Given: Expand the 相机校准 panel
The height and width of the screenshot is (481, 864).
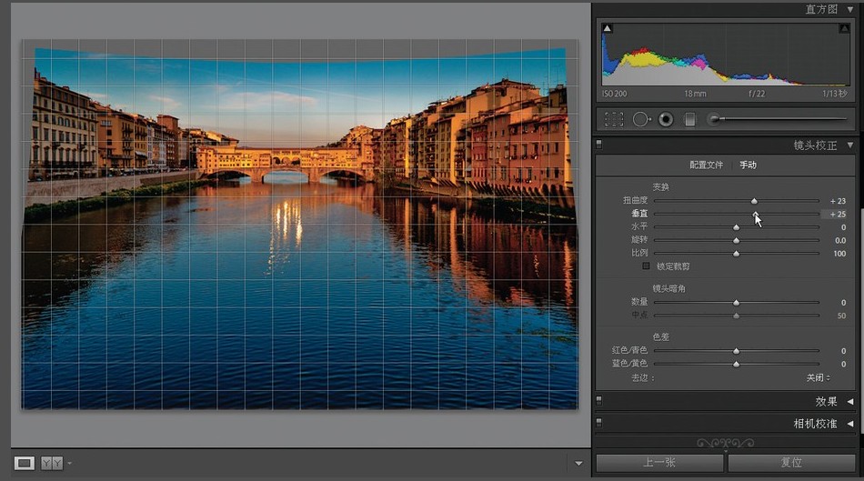Looking at the screenshot, I should click(x=850, y=424).
